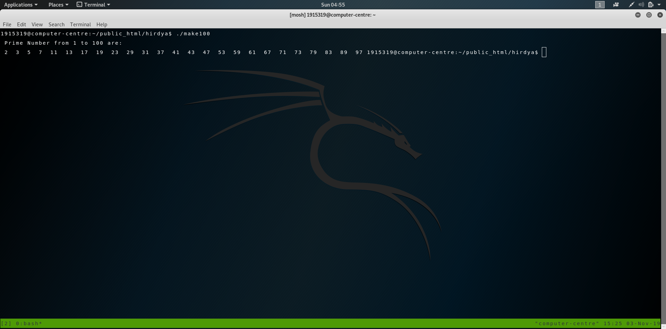This screenshot has height=329, width=666.
Task: Click the prime number 61 in the output
Action: (x=252, y=52)
